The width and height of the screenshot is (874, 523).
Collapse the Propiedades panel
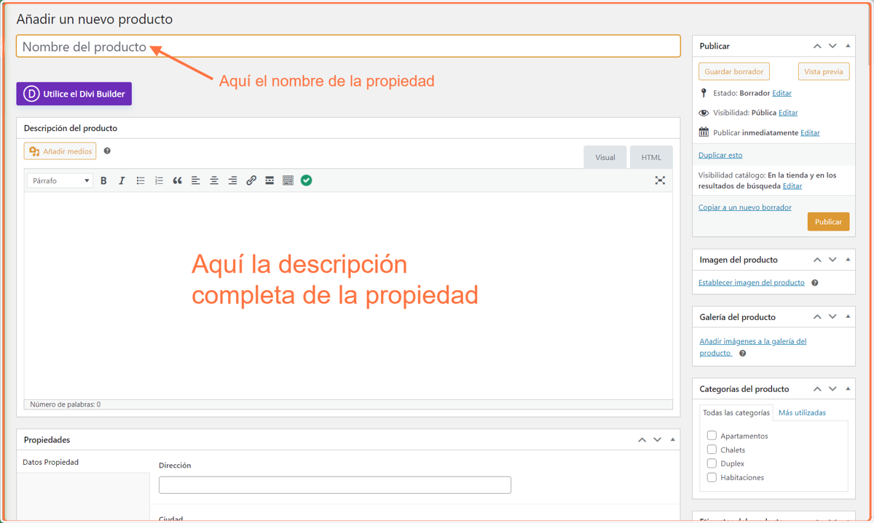672,440
